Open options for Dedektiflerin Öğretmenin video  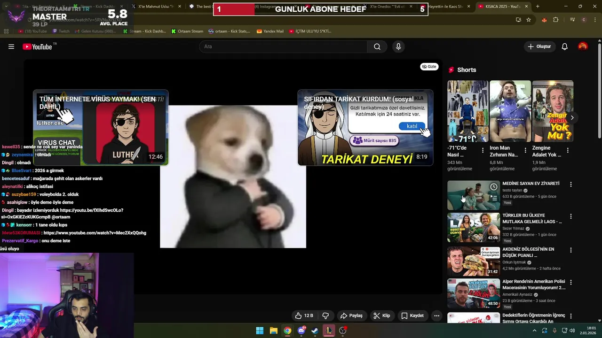click(571, 316)
